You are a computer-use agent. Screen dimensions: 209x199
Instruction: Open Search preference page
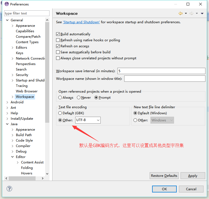[21, 69]
